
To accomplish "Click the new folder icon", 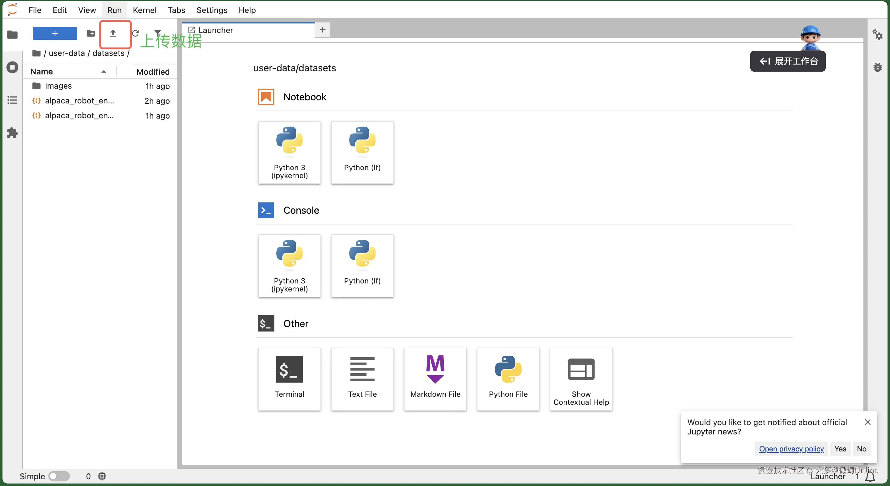I will click(x=91, y=33).
